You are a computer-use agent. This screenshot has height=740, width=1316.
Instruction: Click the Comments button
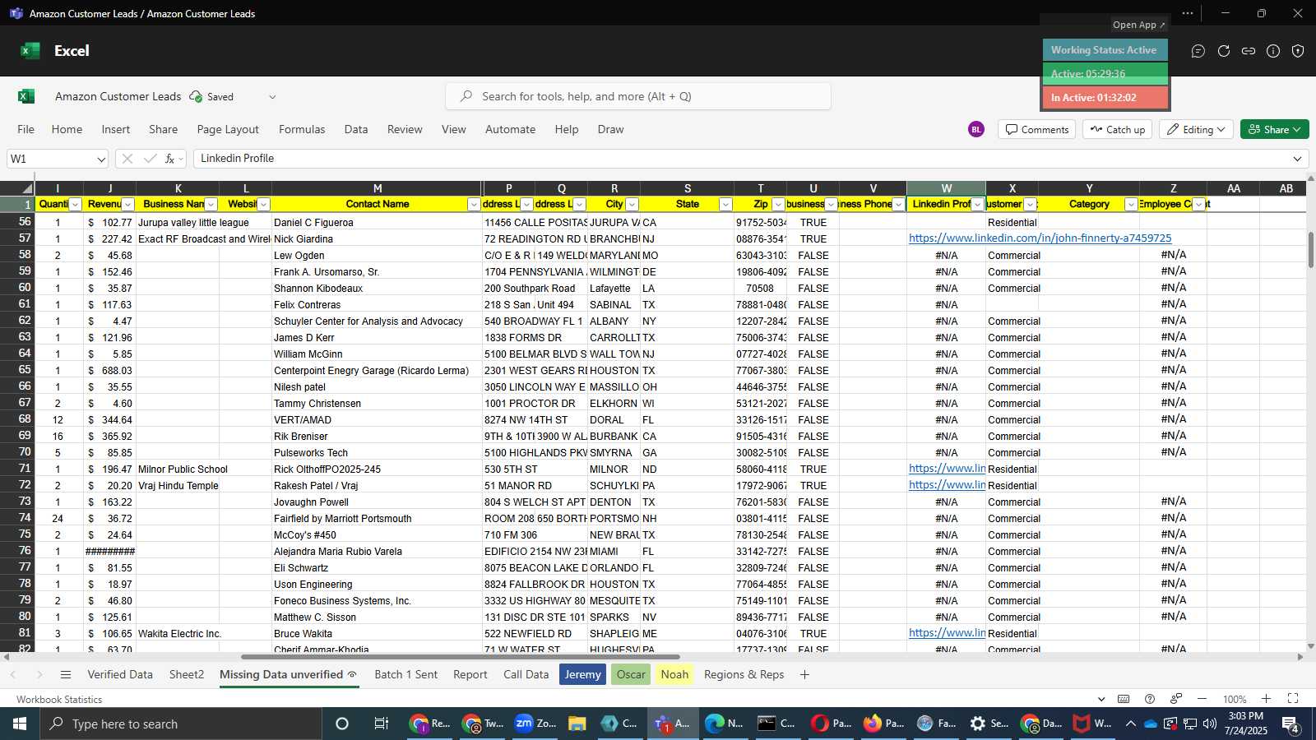click(1036, 130)
